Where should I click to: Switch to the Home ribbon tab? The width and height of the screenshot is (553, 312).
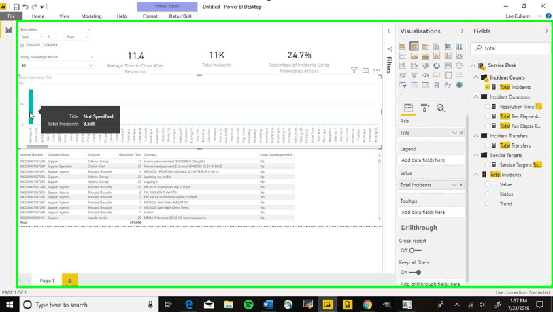pyautogui.click(x=38, y=16)
